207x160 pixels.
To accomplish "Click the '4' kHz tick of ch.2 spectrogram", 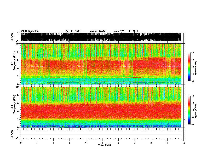I will click(x=18, y=111).
